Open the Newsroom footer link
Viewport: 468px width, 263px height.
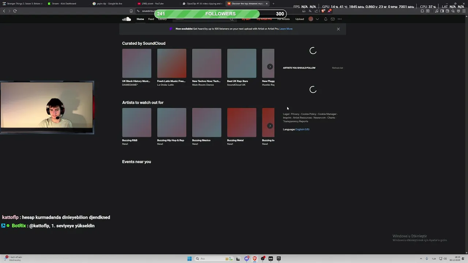320,118
